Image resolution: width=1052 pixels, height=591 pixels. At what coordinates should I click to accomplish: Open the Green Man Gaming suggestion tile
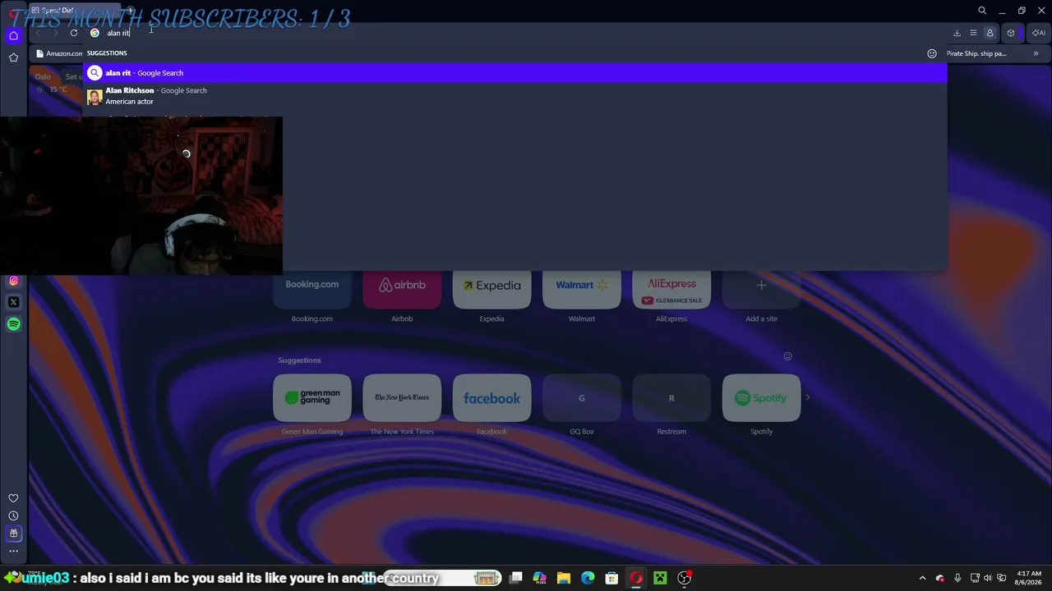click(x=312, y=398)
